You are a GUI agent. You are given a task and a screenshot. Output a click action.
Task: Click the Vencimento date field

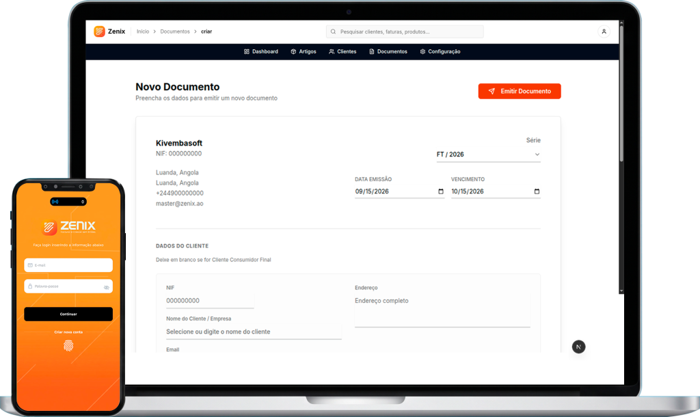tap(496, 191)
